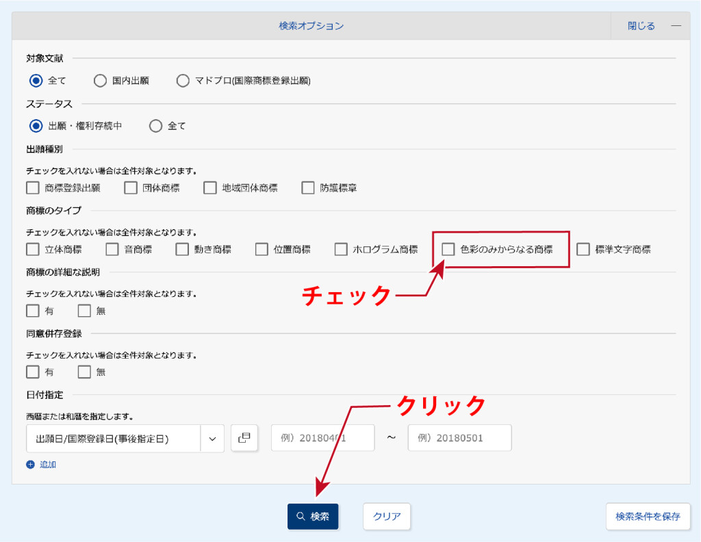Image resolution: width=701 pixels, height=542 pixels.
Task: Select the 国内出願 radio button
Action: coord(100,80)
